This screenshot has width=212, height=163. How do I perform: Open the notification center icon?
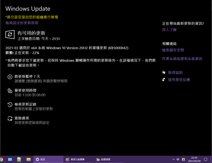(206, 159)
